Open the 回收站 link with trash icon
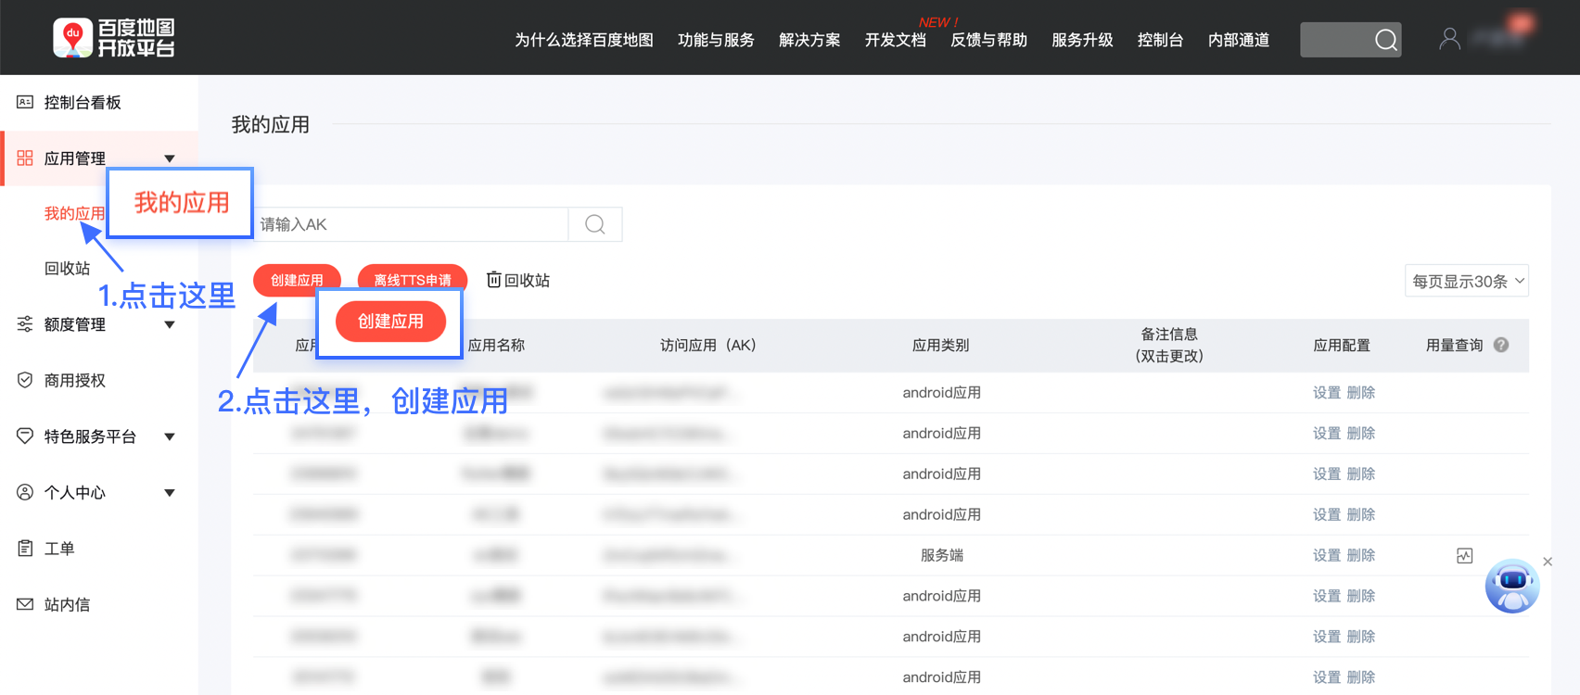The width and height of the screenshot is (1580, 695). pos(518,280)
